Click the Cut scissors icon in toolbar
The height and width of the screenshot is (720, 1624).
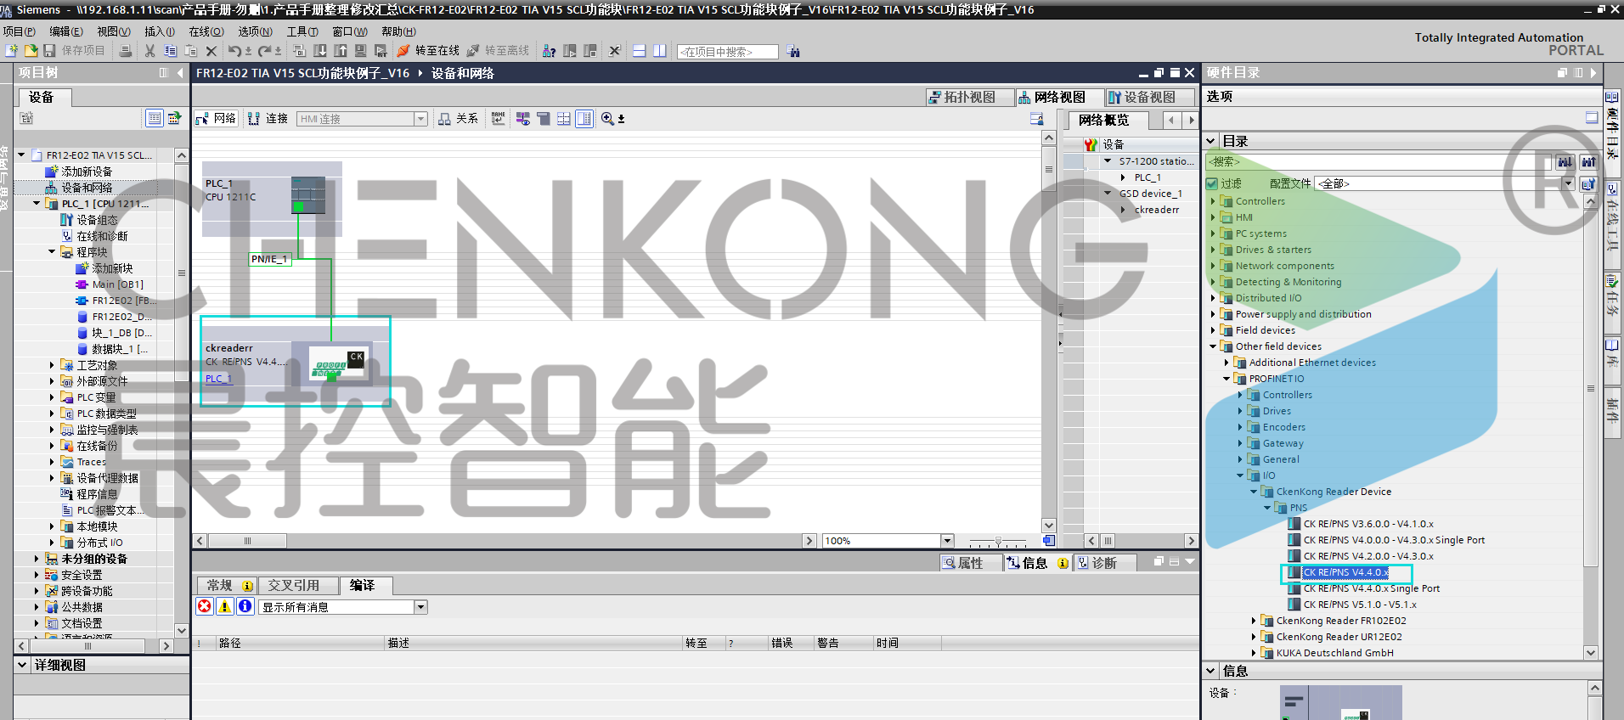pyautogui.click(x=150, y=51)
